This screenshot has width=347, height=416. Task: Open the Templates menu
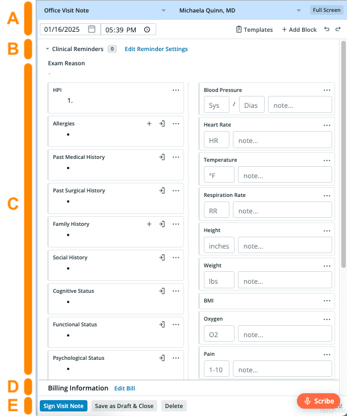pos(254,30)
